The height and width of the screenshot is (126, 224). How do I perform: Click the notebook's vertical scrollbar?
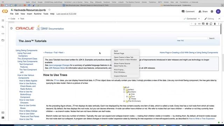221,29
